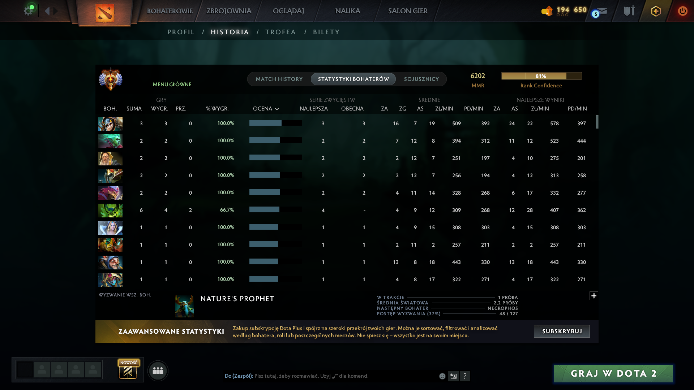Open the Dota Plus hexagon icon

coord(656,11)
